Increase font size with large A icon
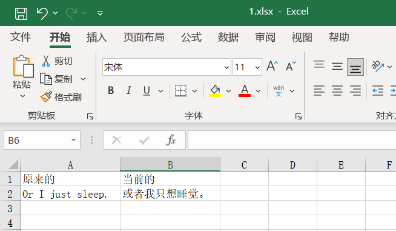Image resolution: width=396 pixels, height=231 pixels. click(272, 66)
